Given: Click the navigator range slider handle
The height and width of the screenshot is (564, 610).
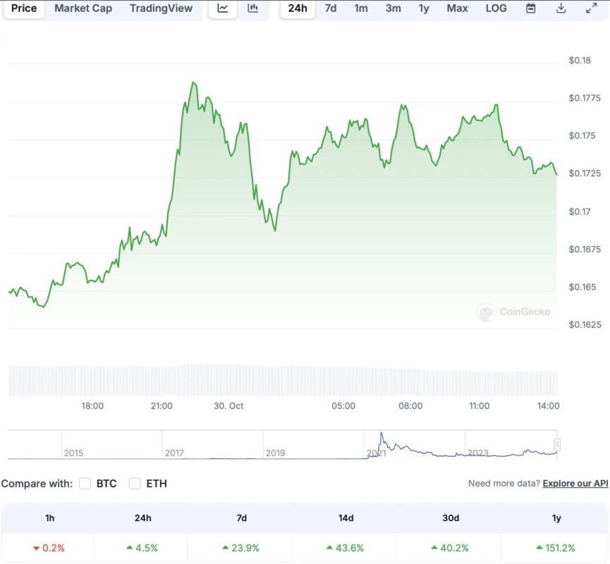Looking at the screenshot, I should tap(557, 444).
